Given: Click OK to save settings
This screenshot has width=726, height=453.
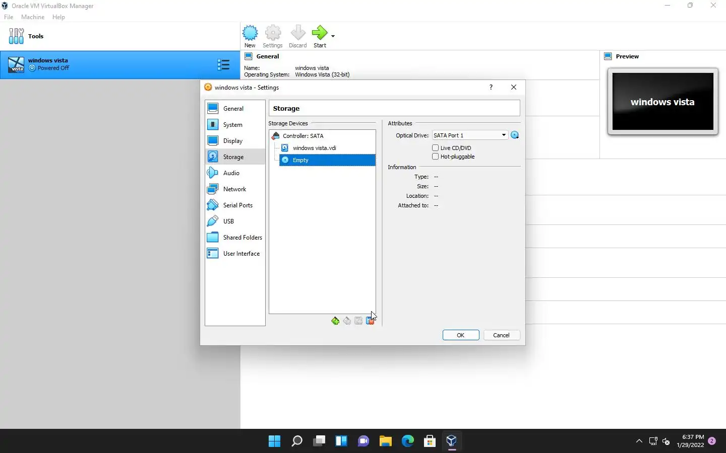Looking at the screenshot, I should click(461, 335).
